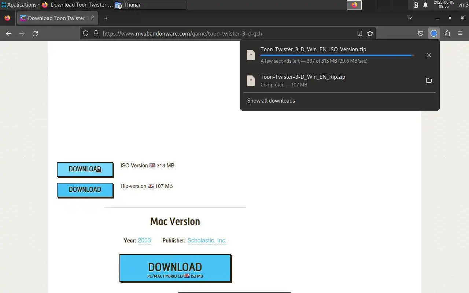
Task: Click the padlock site security icon
Action: click(96, 33)
